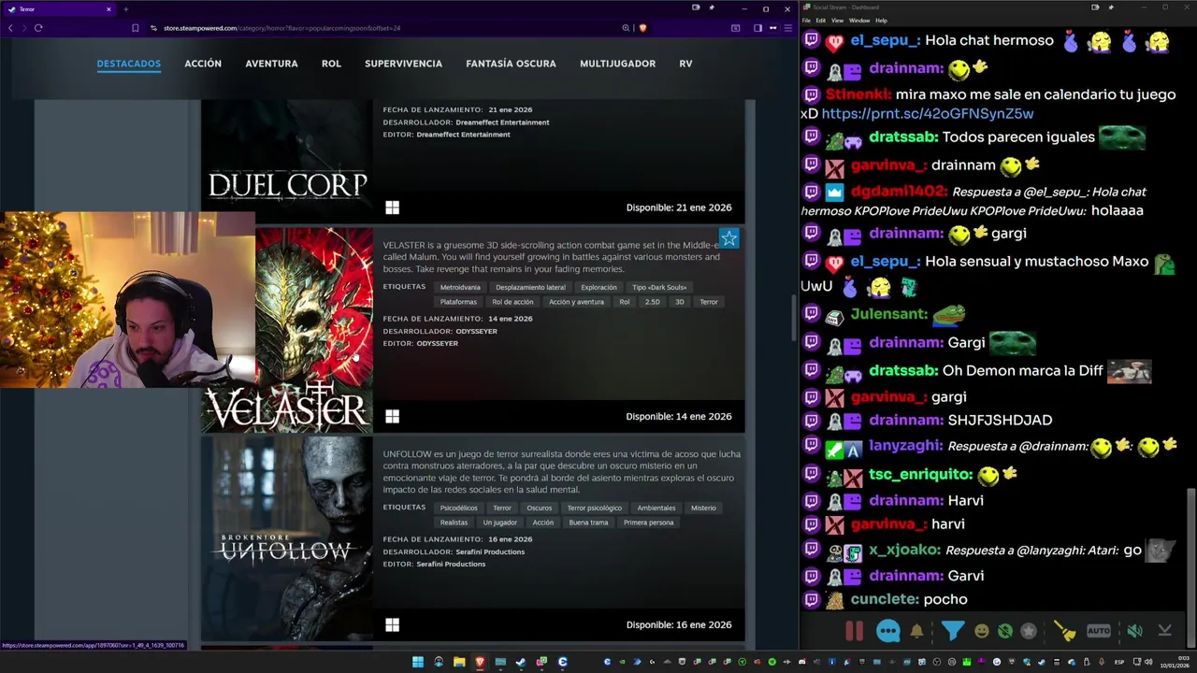The height and width of the screenshot is (673, 1197).
Task: Close the Terror browser tab
Action: (x=108, y=9)
